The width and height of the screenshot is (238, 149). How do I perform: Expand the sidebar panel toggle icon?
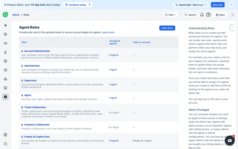pos(5,135)
